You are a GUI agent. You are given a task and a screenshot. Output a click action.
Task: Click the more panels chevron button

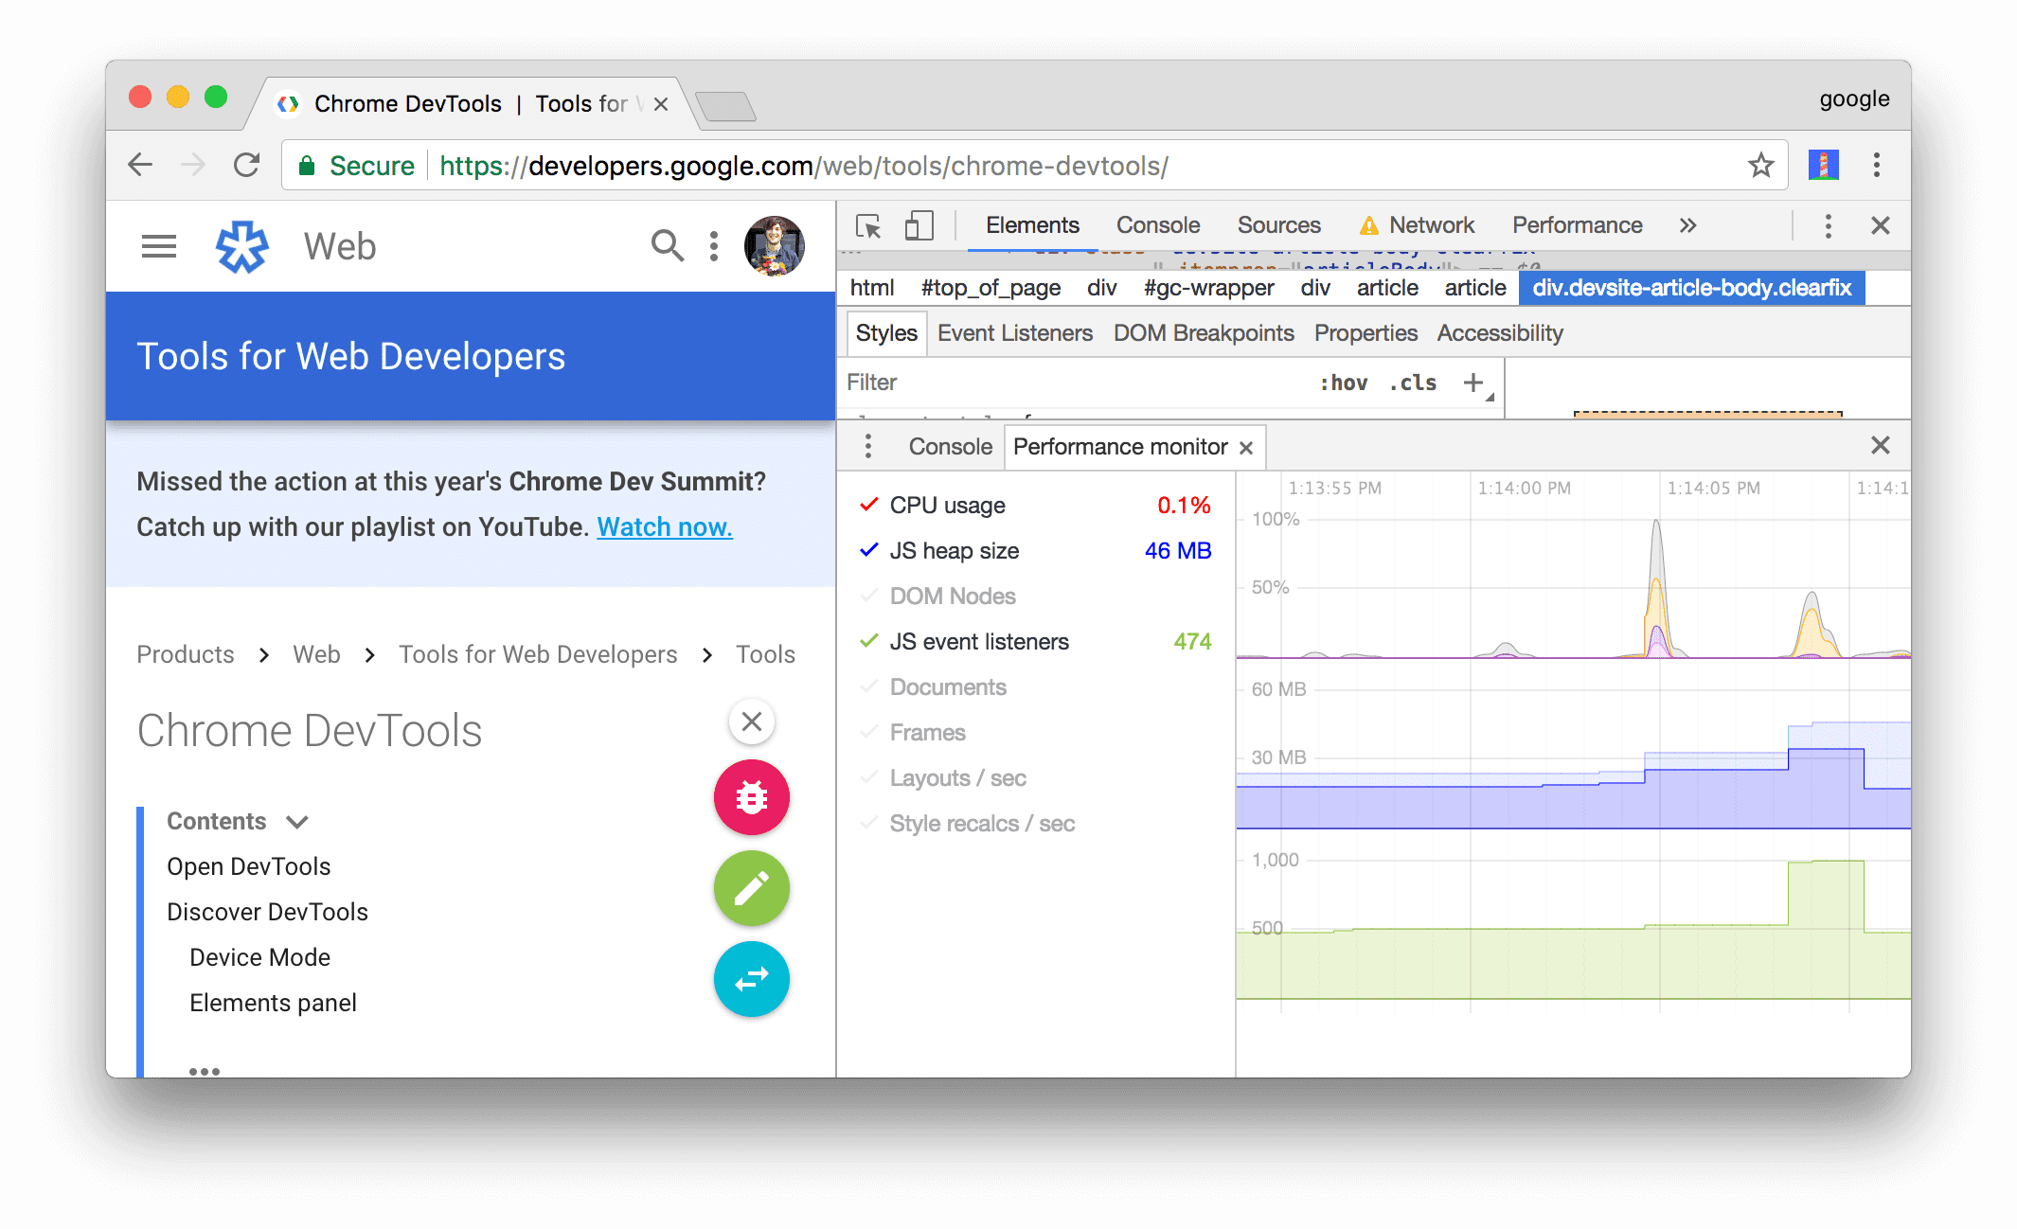[x=1688, y=227]
